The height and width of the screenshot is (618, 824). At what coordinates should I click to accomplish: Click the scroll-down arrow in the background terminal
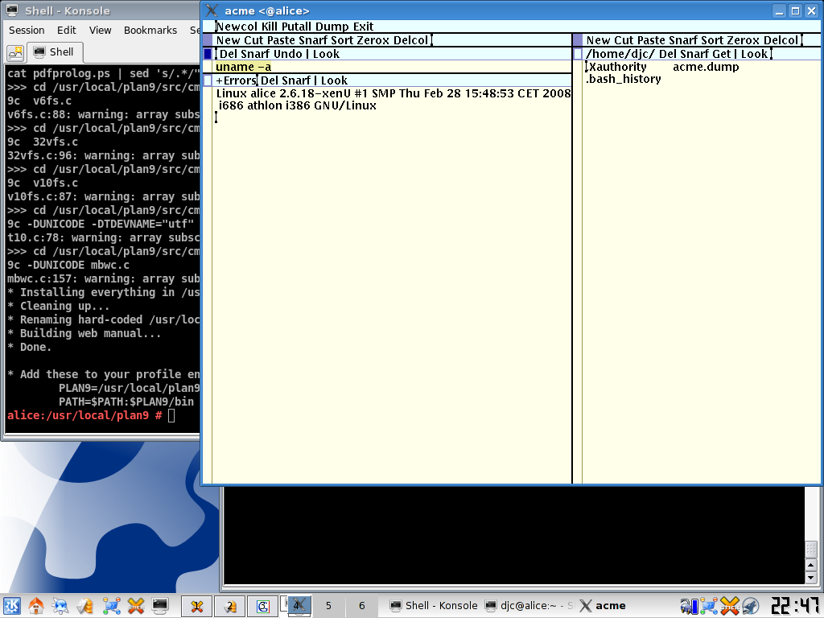[811, 578]
